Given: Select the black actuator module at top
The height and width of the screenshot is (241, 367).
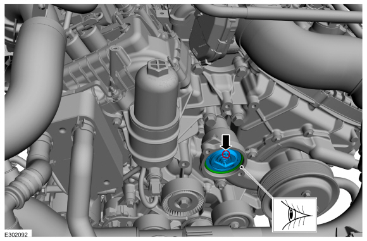Looking at the screenshot, I should 212,37.
